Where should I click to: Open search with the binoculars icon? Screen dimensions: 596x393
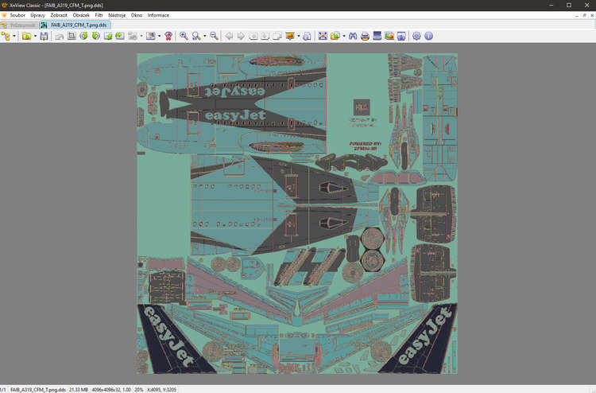click(x=353, y=36)
